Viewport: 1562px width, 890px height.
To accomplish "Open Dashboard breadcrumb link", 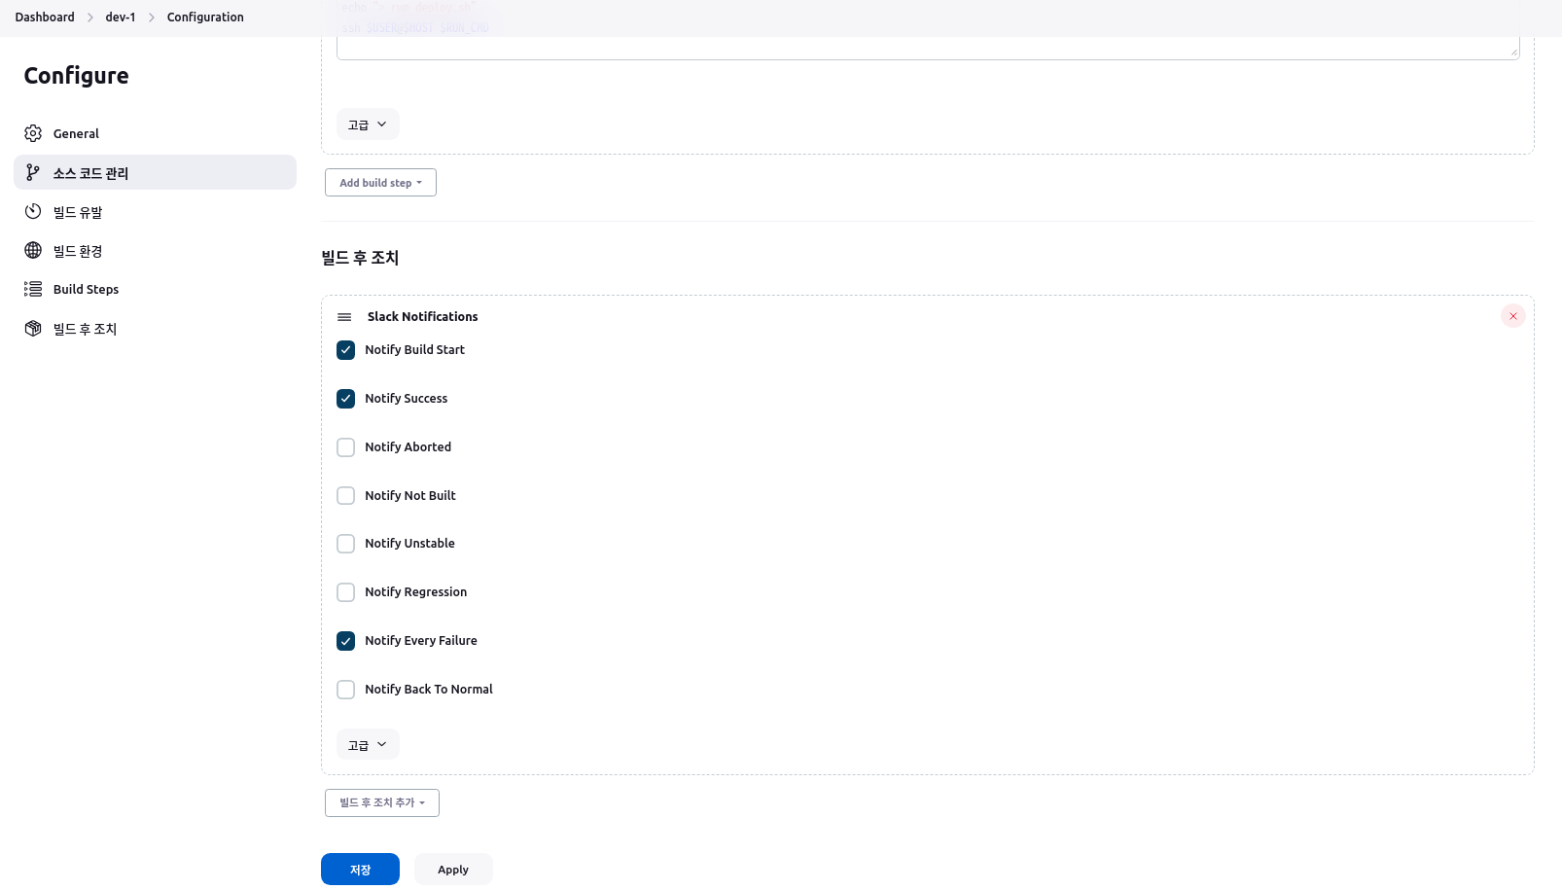I will [x=45, y=18].
